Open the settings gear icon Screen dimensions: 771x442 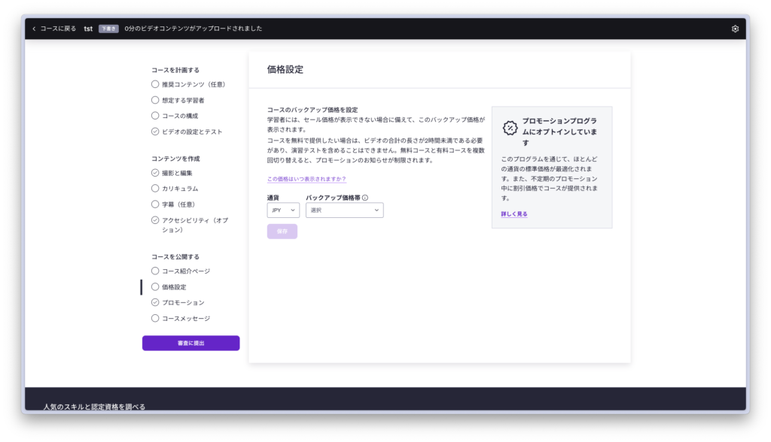735,29
